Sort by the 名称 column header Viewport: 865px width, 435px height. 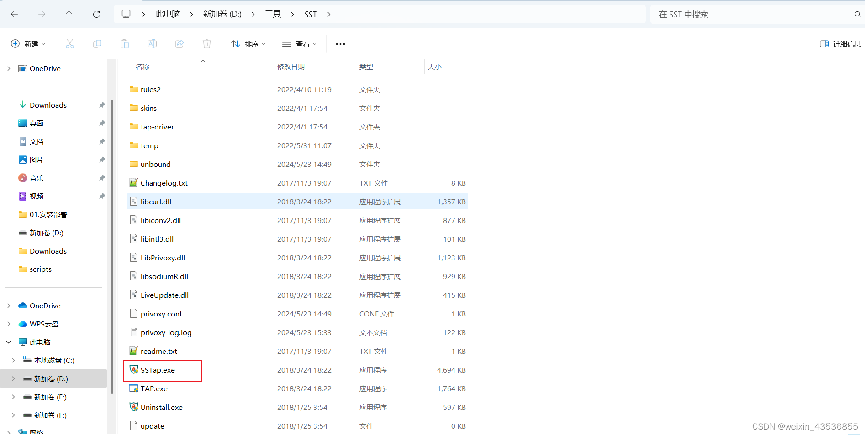(142, 67)
